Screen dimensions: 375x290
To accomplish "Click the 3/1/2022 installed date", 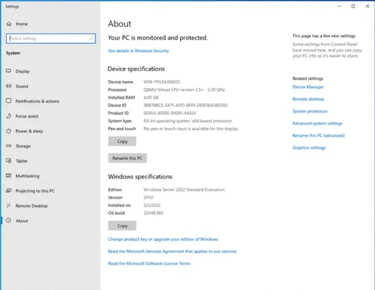I will [x=152, y=205].
